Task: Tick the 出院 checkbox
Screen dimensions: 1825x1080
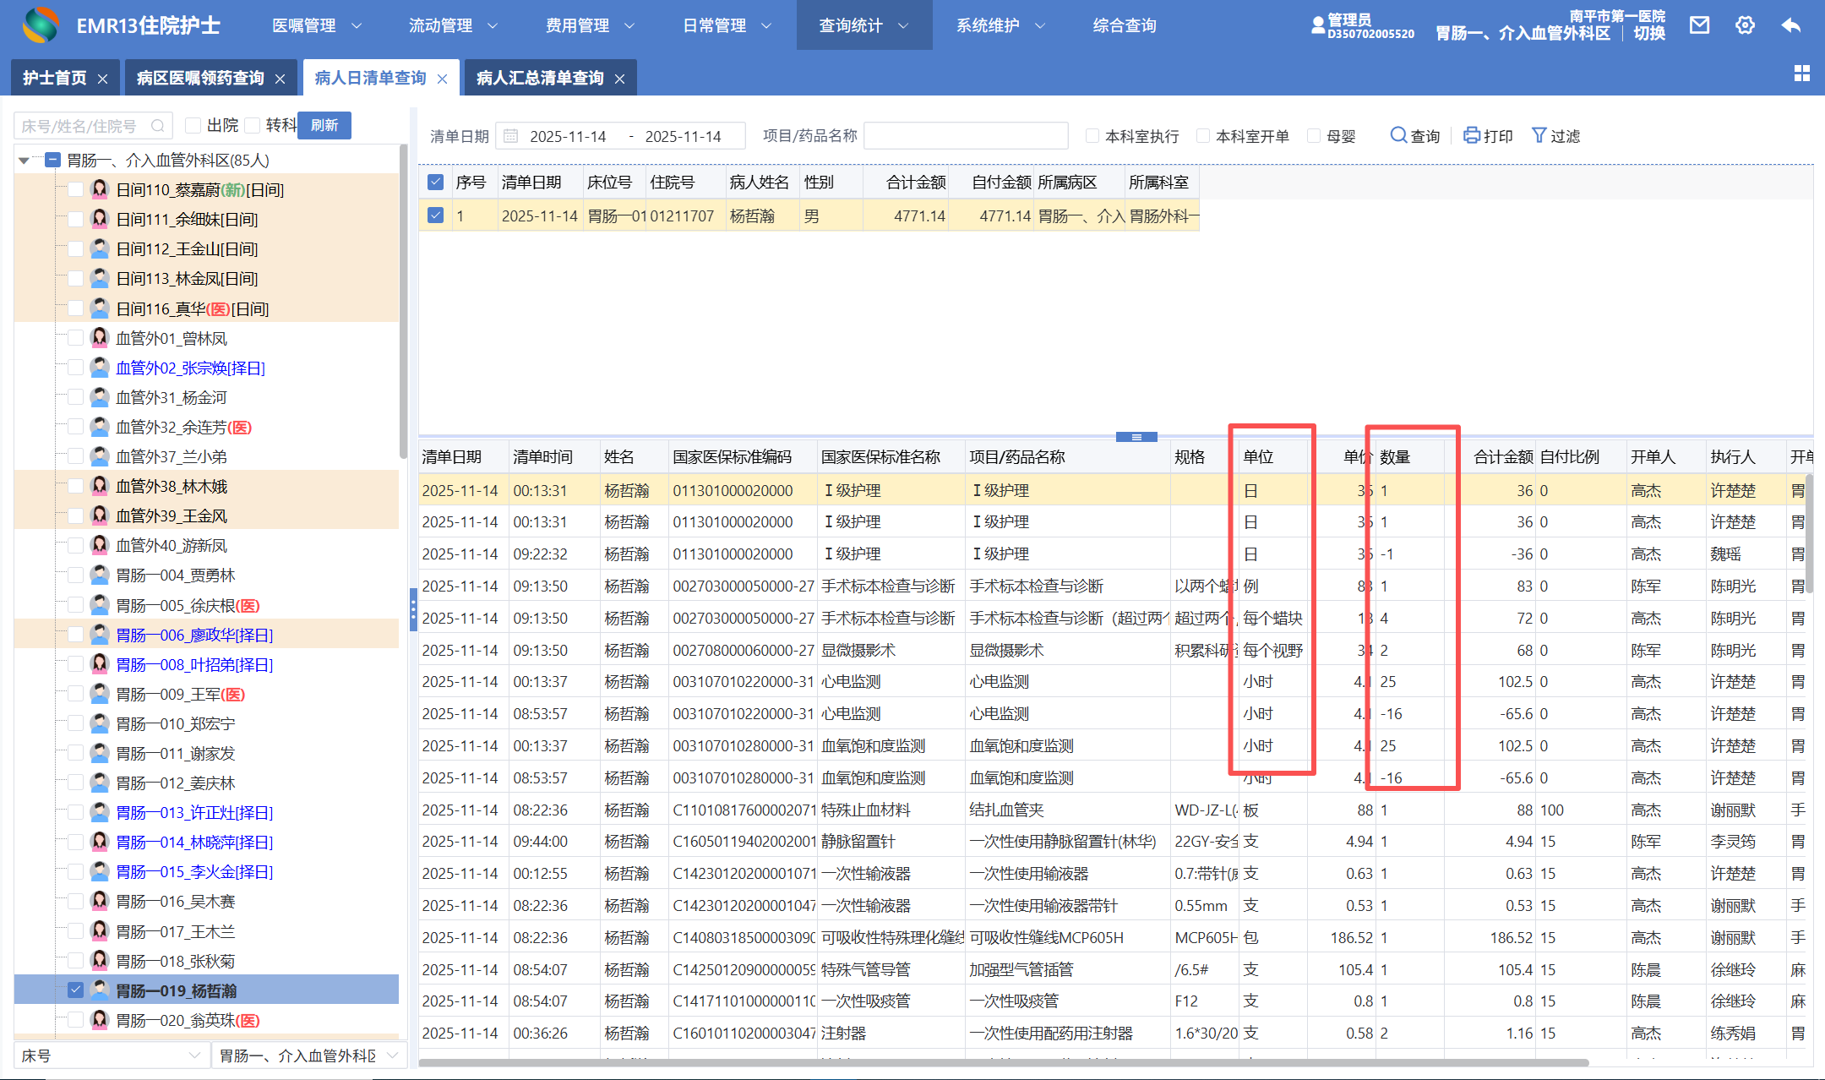Action: click(193, 125)
